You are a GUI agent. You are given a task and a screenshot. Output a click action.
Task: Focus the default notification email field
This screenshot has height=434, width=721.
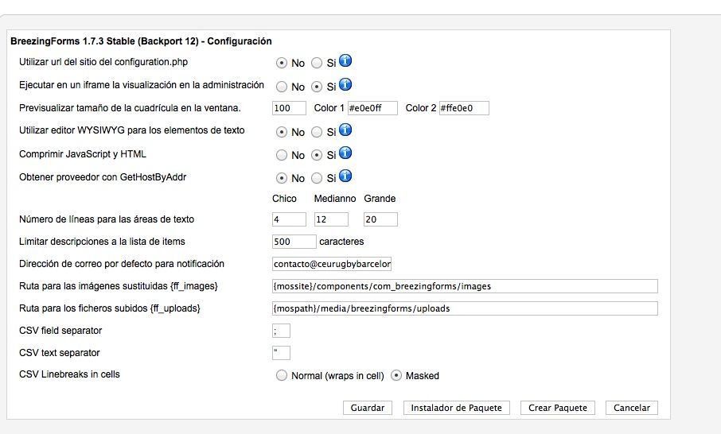tap(332, 264)
